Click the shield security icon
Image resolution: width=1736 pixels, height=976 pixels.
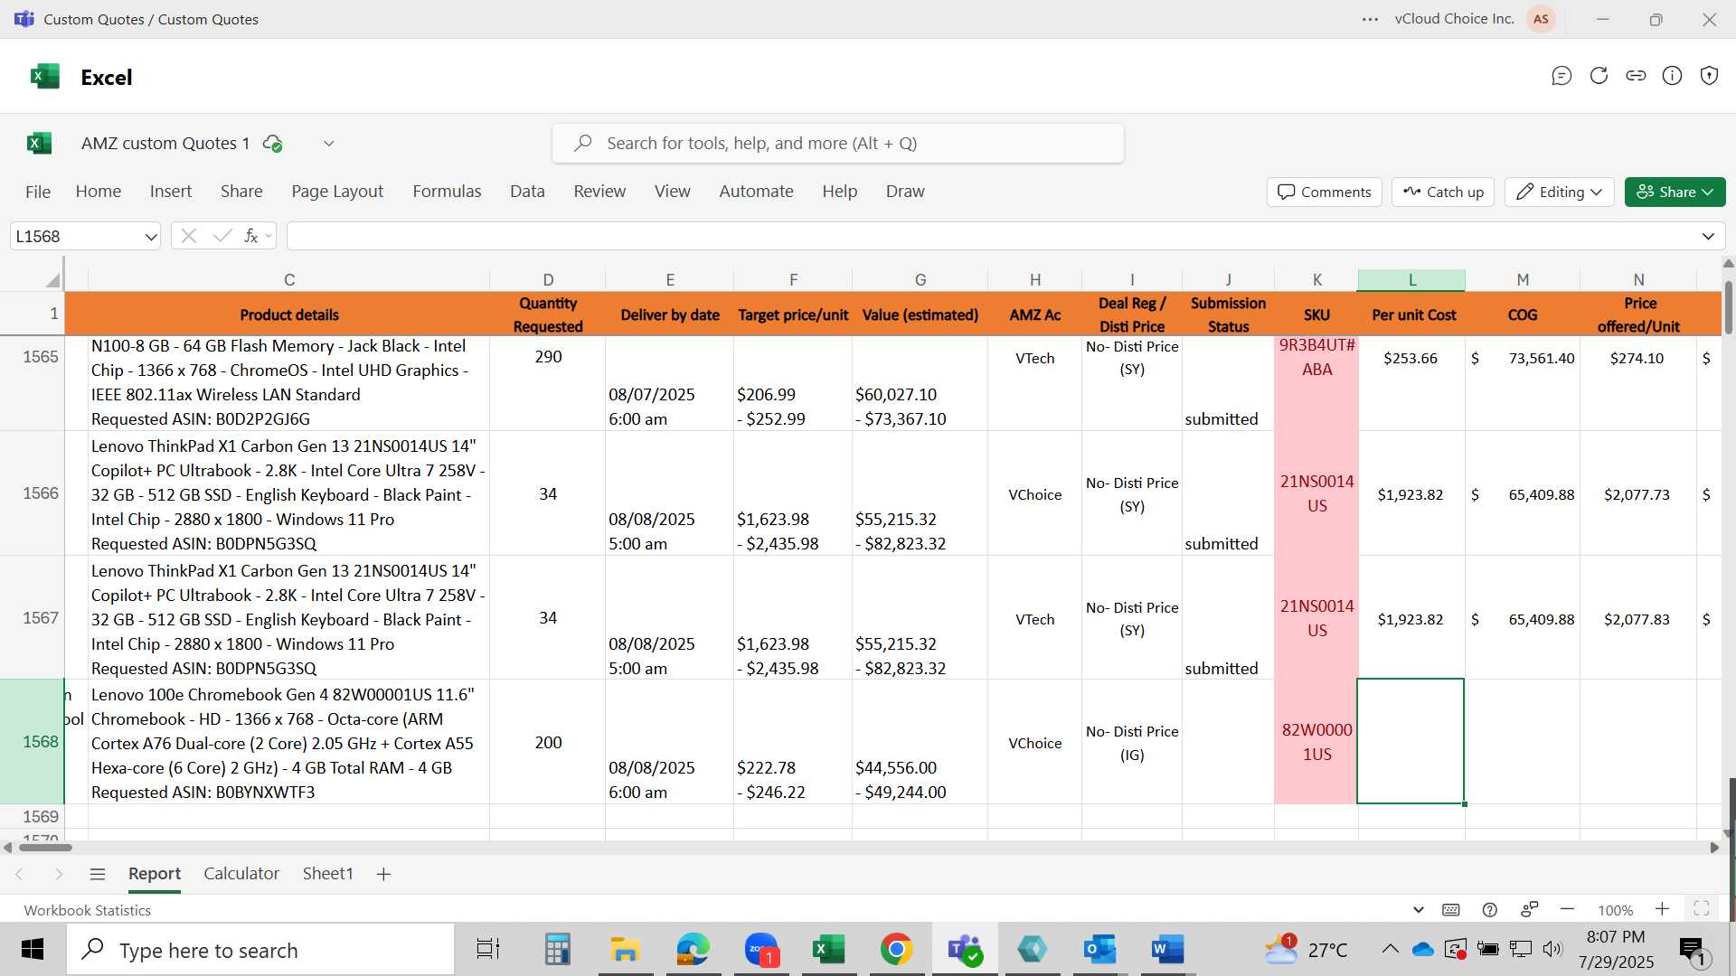pos(1709,76)
